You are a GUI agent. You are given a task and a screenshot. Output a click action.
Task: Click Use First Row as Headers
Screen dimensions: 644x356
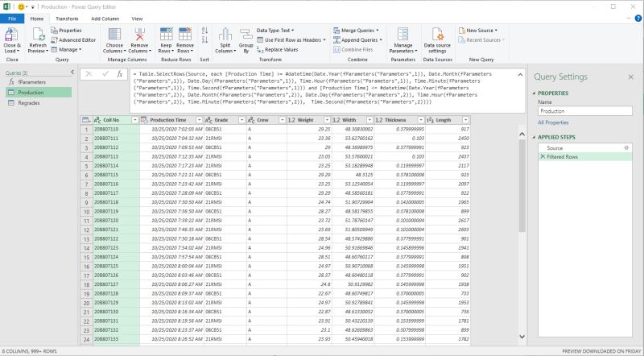(291, 40)
